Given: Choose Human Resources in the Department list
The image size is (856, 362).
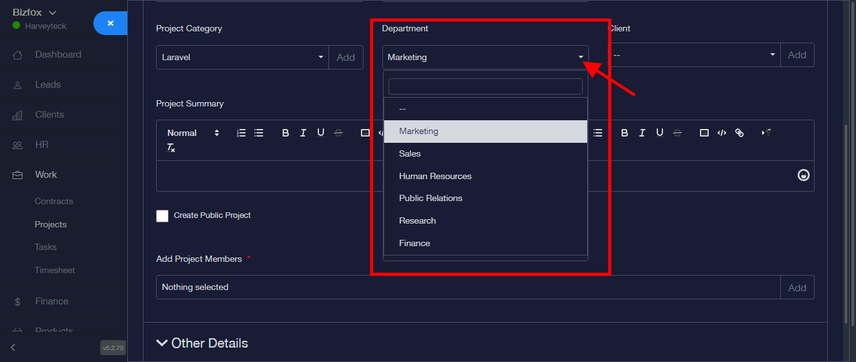Looking at the screenshot, I should (x=435, y=176).
